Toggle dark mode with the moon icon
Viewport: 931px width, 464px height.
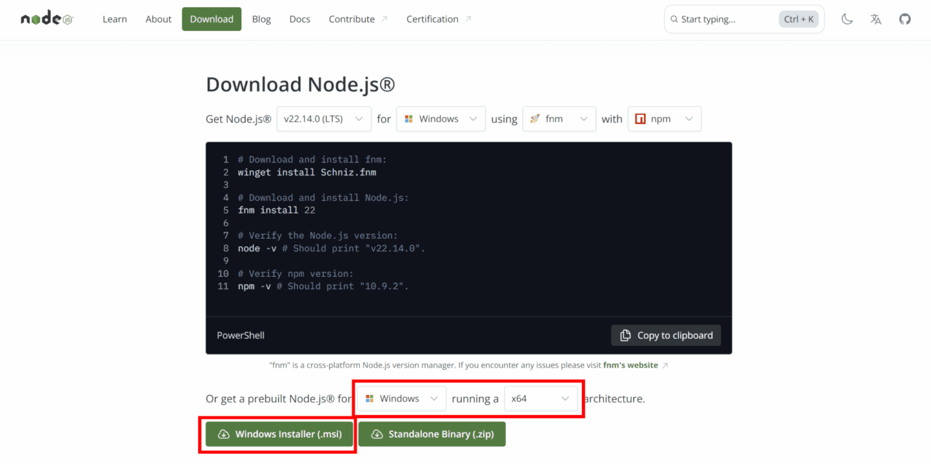[x=847, y=19]
